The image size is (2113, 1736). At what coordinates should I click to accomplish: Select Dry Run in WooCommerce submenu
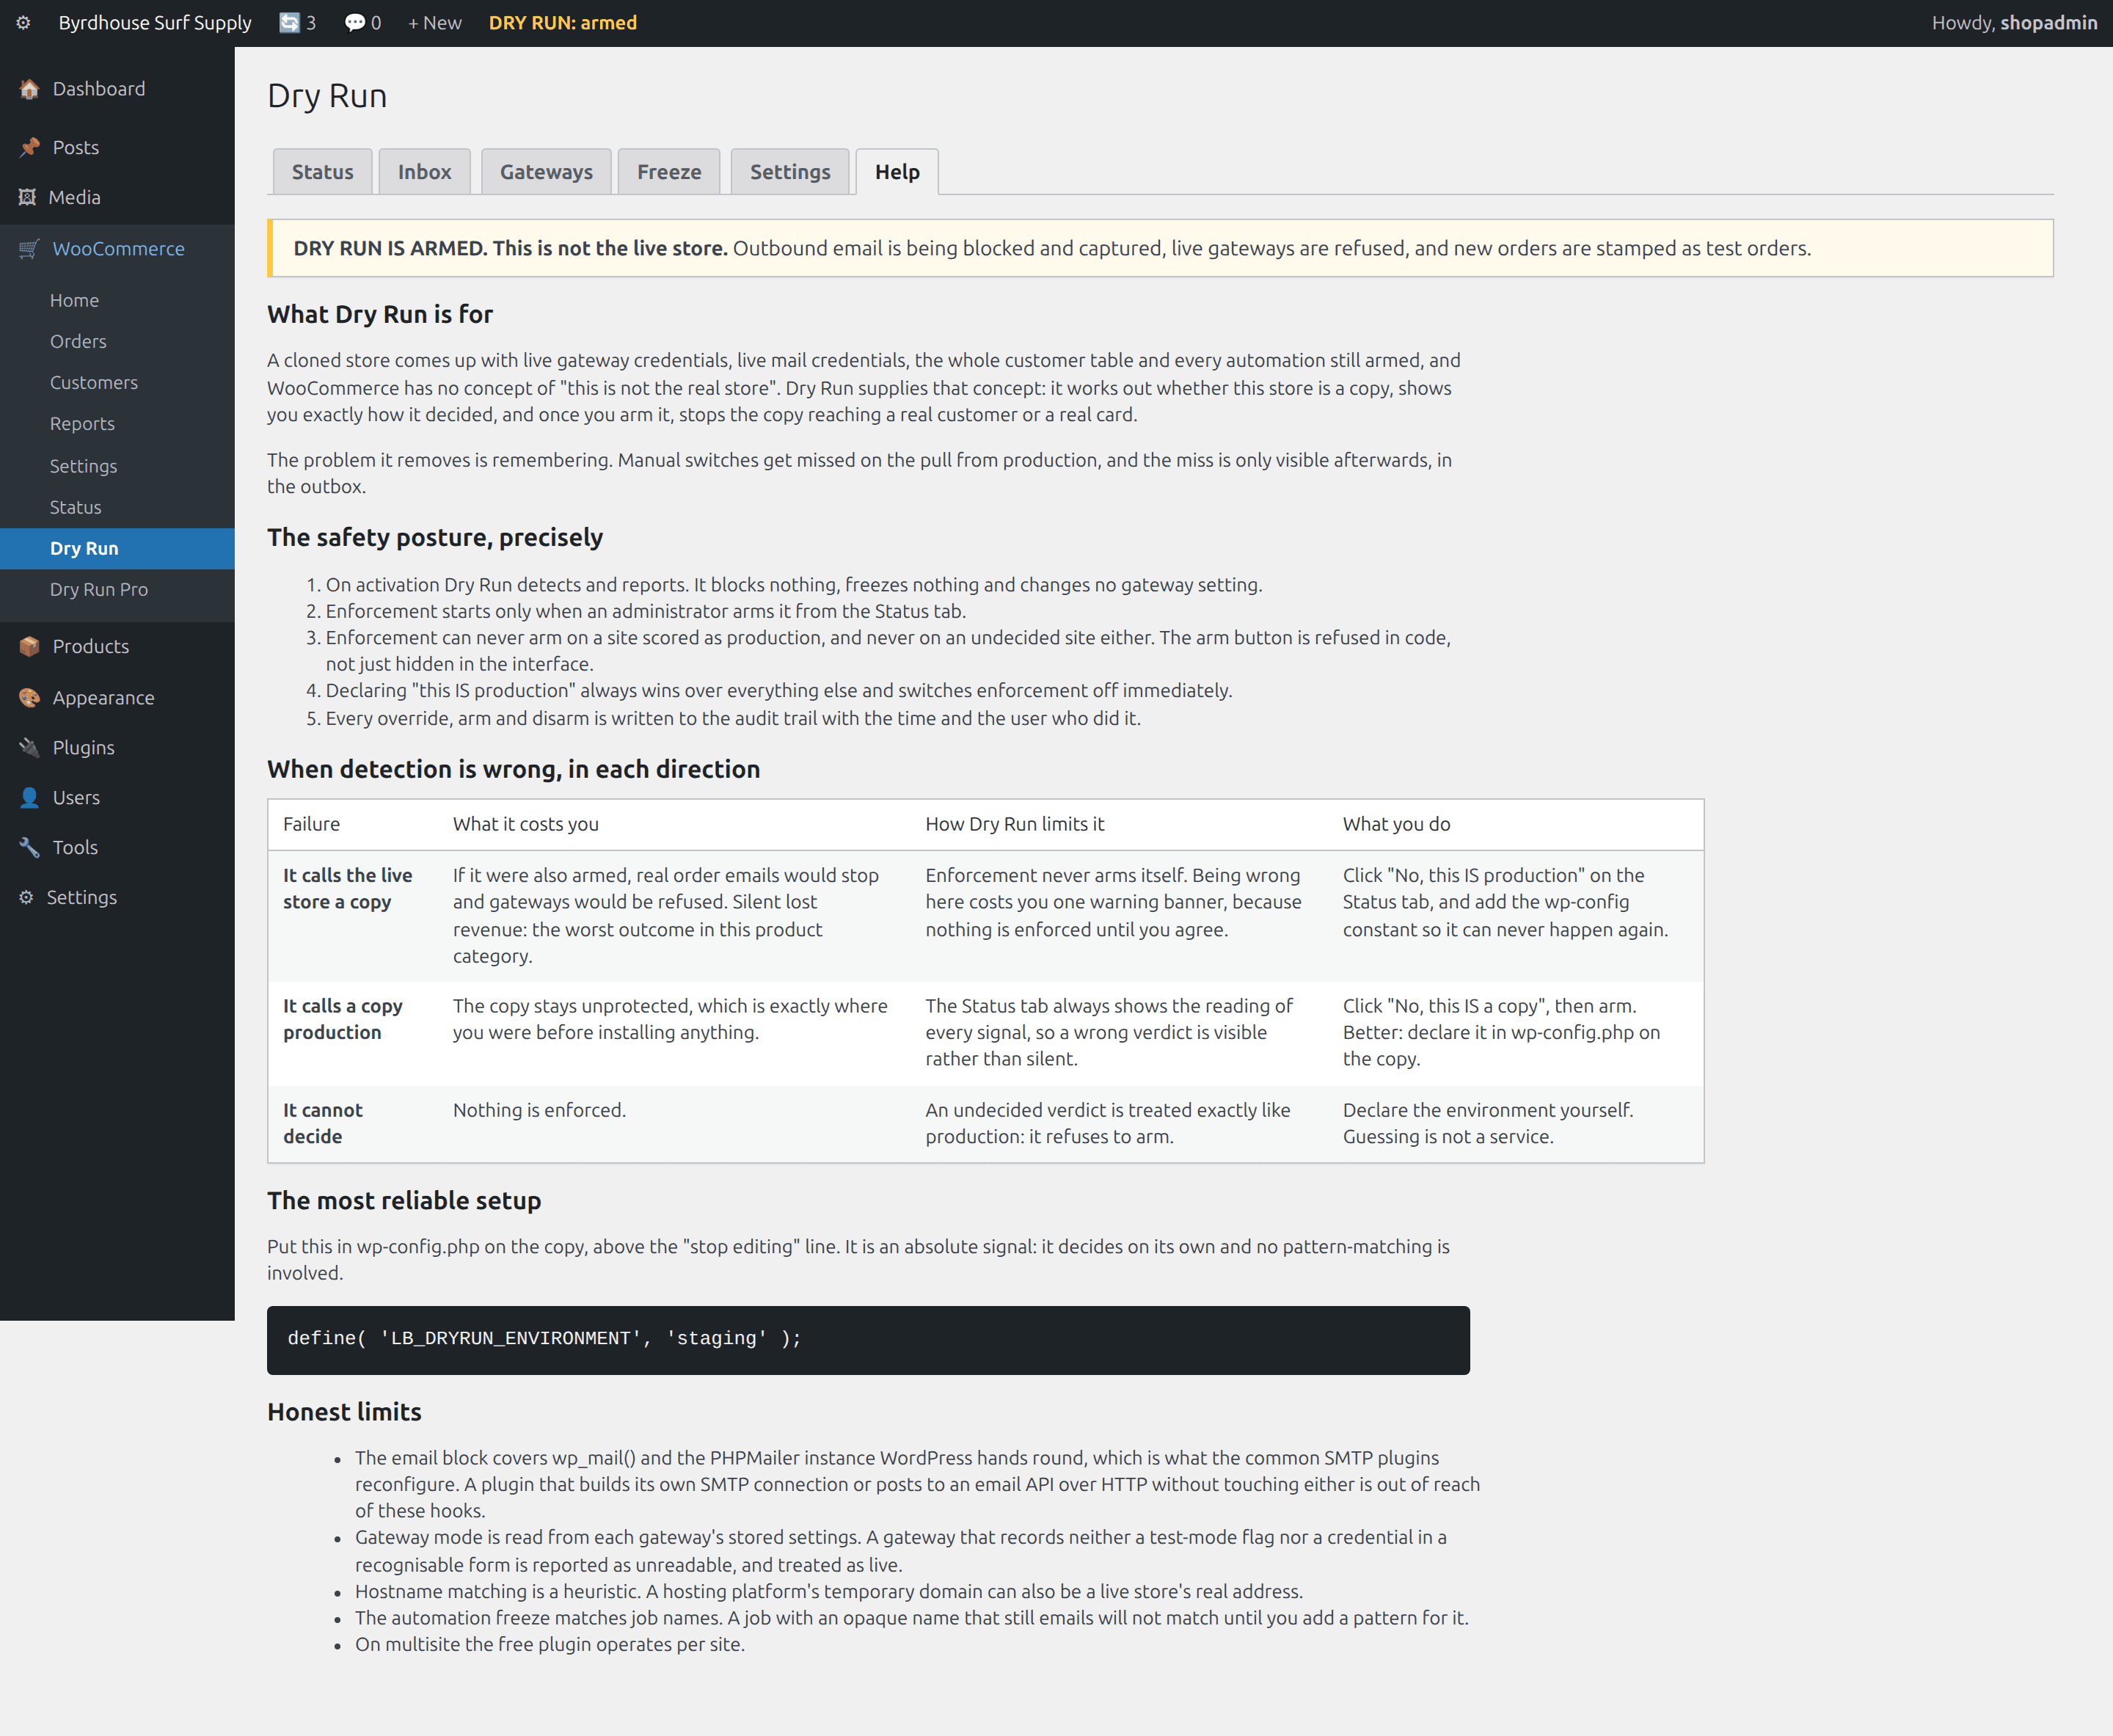(x=117, y=548)
